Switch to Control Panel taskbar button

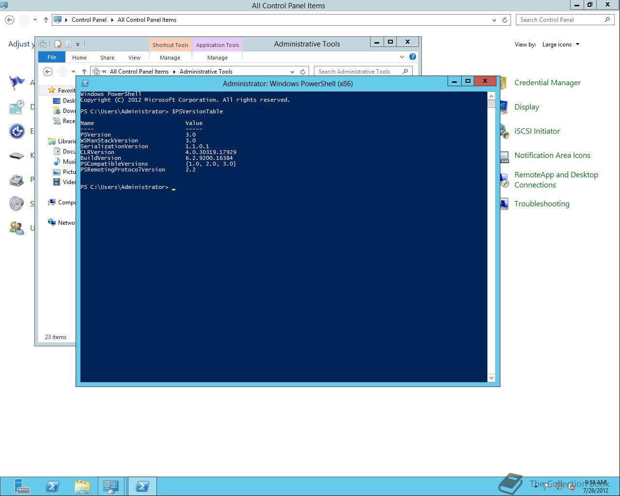click(111, 486)
